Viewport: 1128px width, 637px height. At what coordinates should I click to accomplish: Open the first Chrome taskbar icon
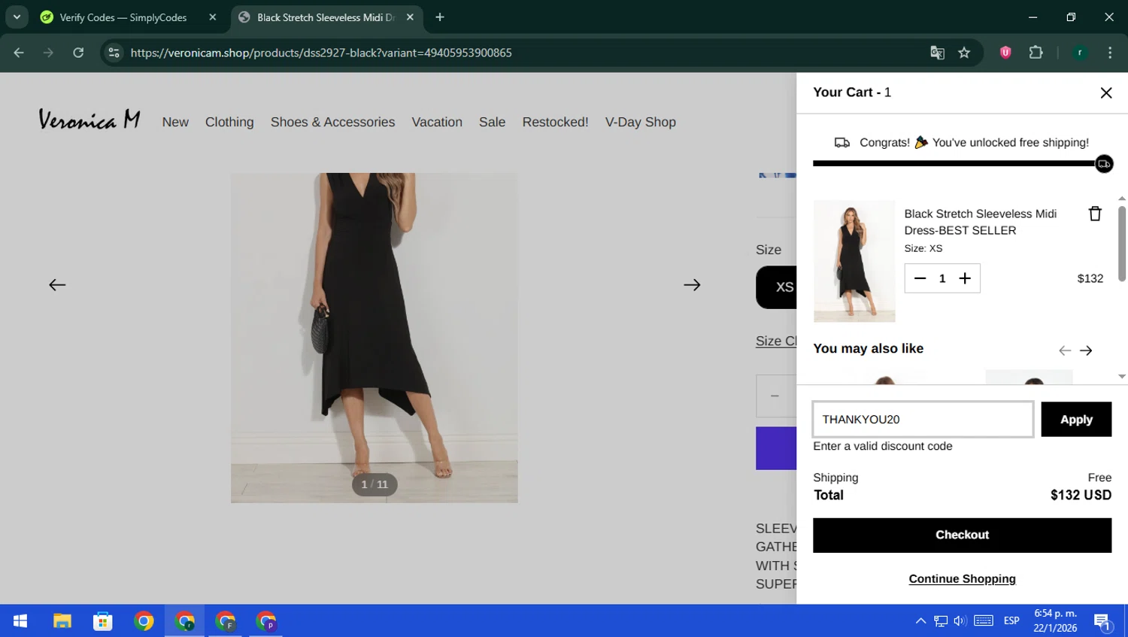pos(144,621)
